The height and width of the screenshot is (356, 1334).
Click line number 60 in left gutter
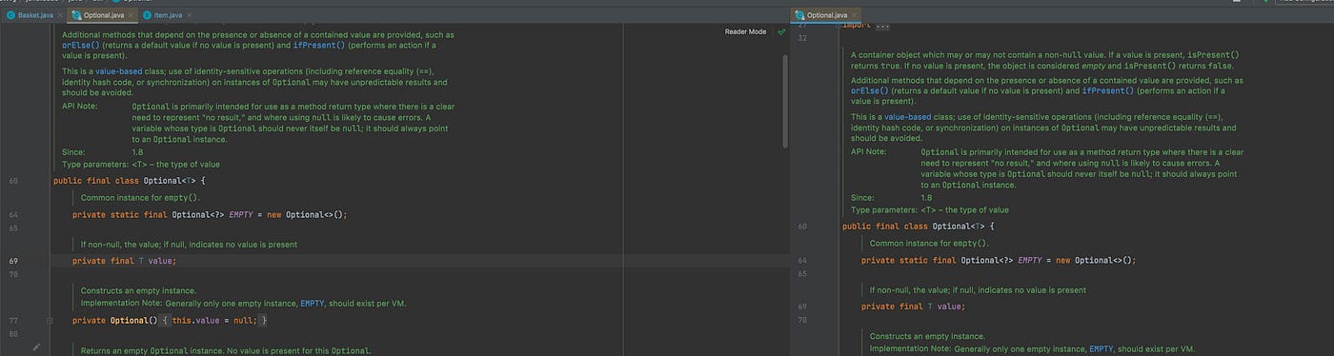pos(13,180)
